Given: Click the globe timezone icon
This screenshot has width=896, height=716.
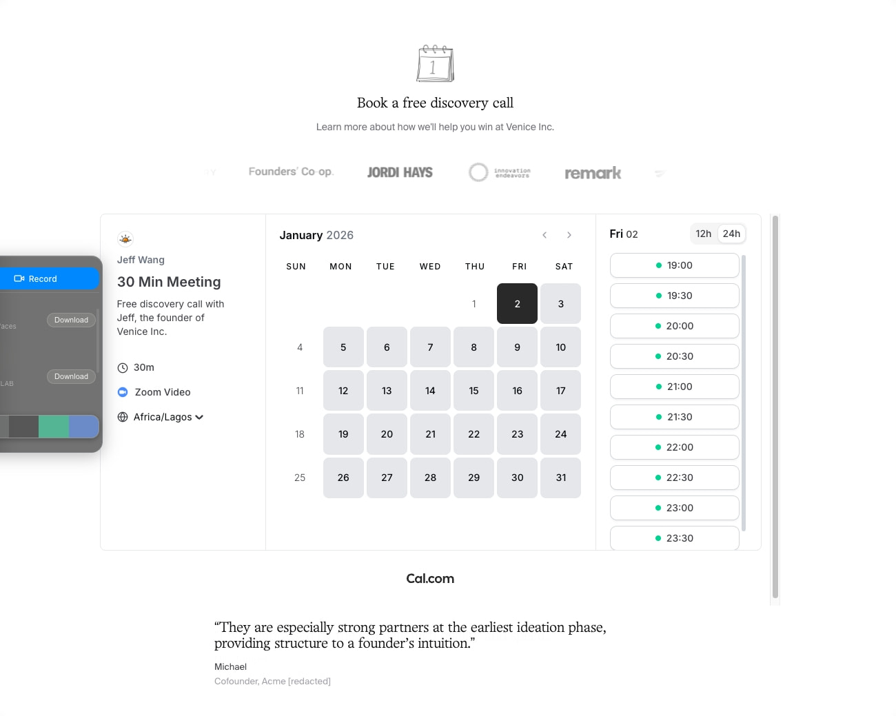Looking at the screenshot, I should coord(123,417).
